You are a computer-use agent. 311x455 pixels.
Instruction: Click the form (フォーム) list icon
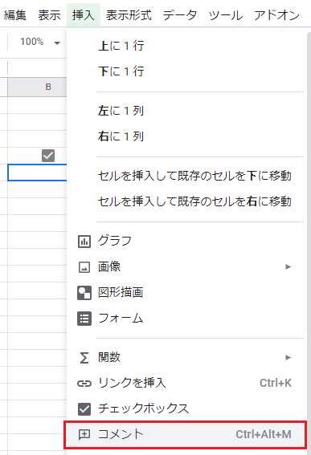point(84,319)
